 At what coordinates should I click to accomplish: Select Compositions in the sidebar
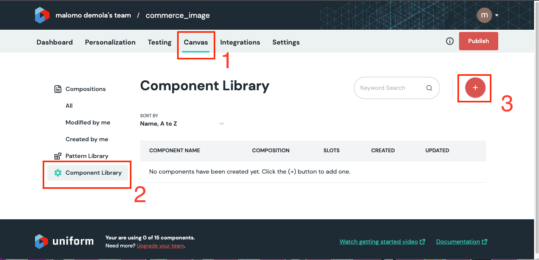(x=86, y=89)
